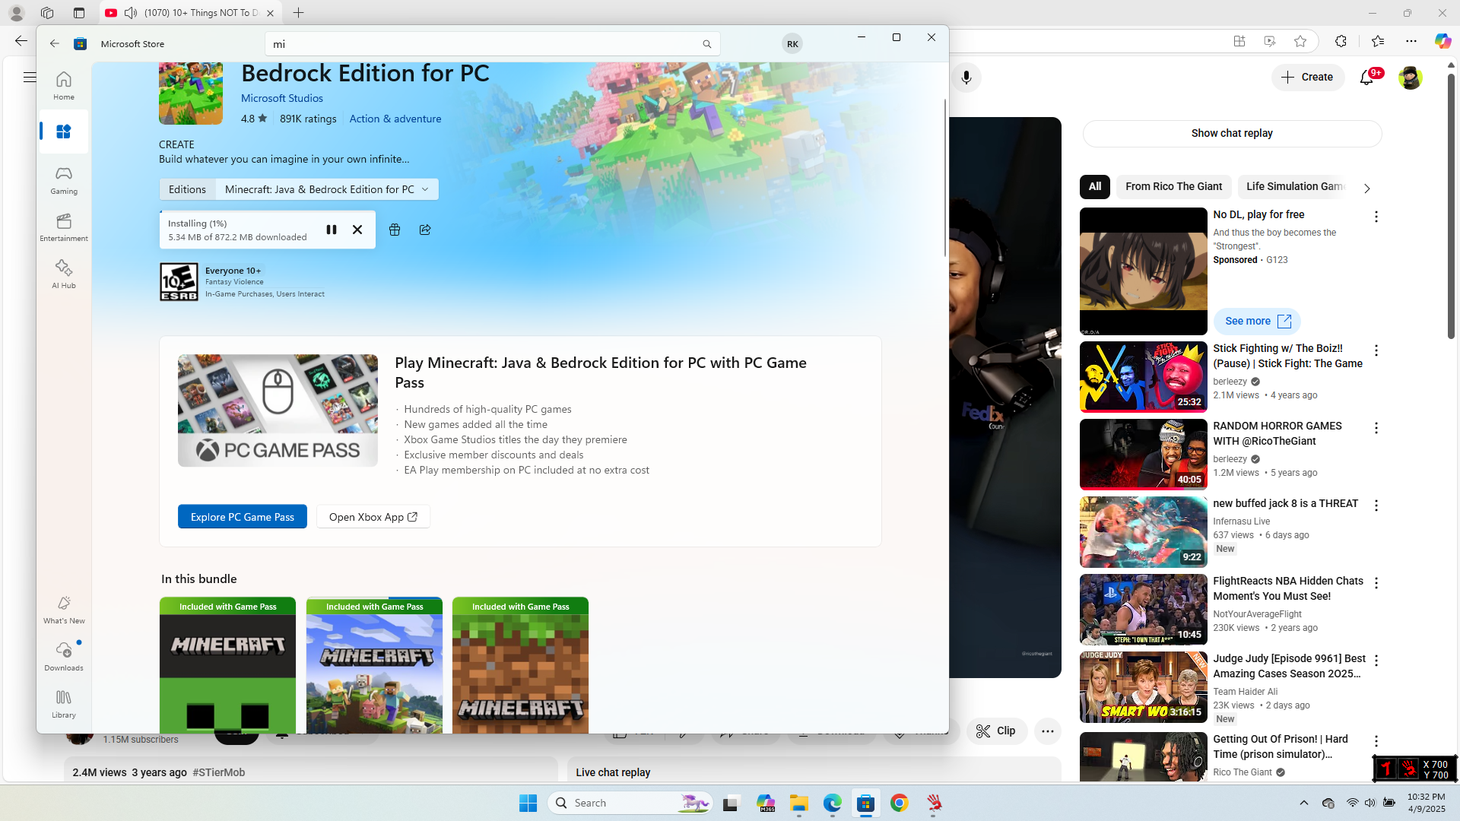Image resolution: width=1460 pixels, height=821 pixels.
Task: Select Life Simulation Games chip
Action: coord(1296,186)
